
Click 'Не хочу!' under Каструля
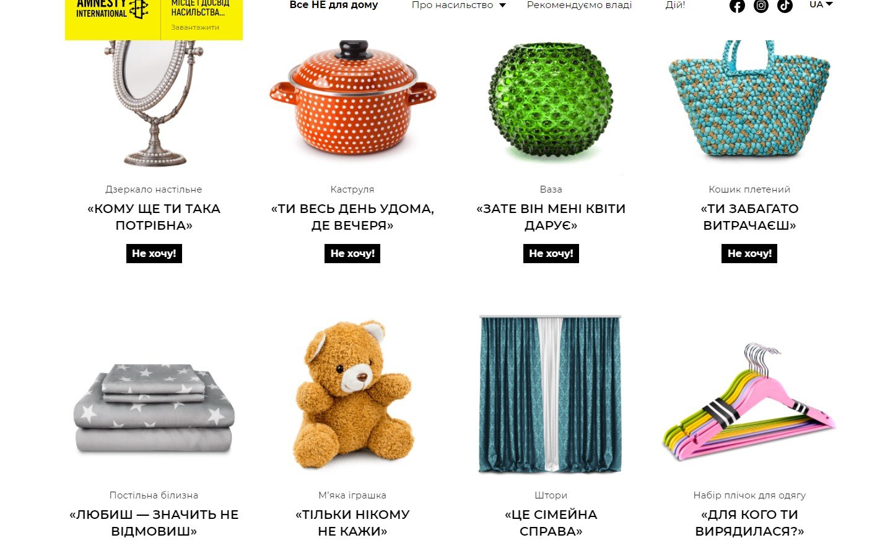[x=352, y=253]
